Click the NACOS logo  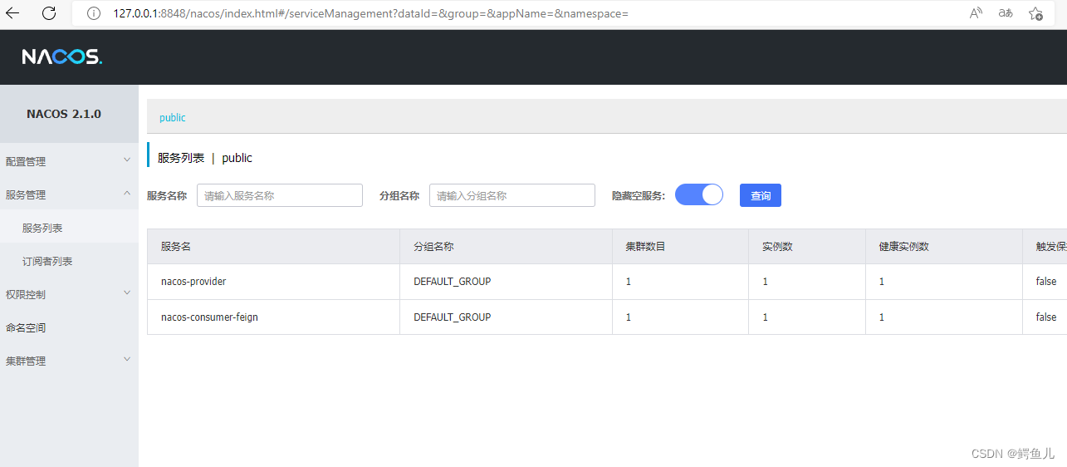tap(61, 57)
